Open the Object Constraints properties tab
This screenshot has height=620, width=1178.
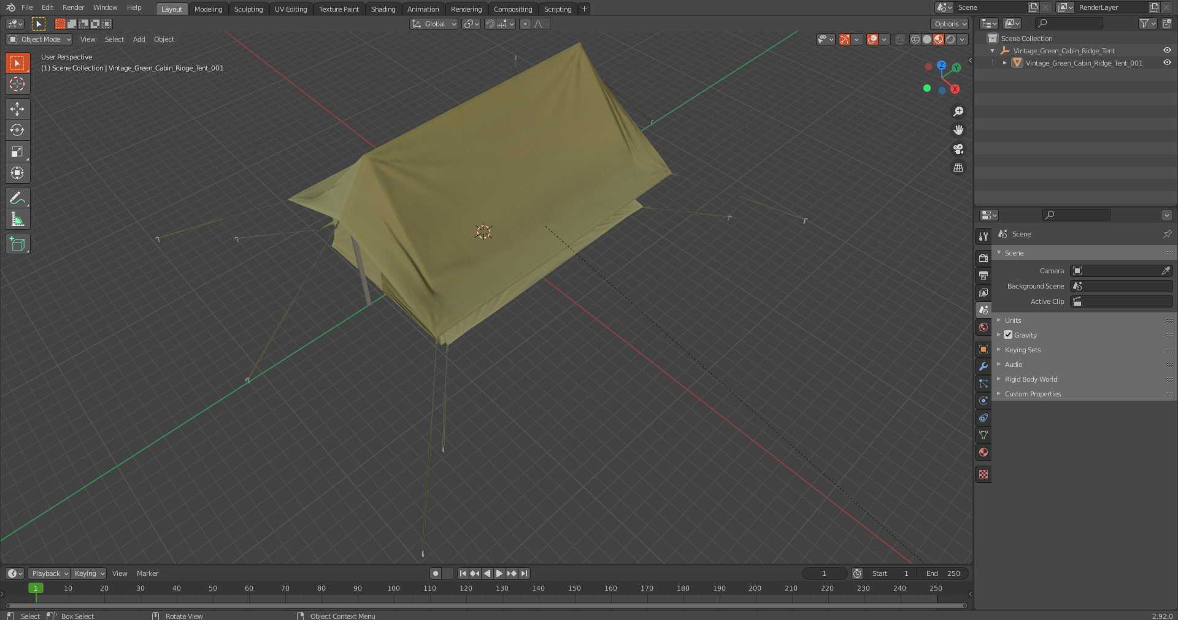(x=984, y=418)
